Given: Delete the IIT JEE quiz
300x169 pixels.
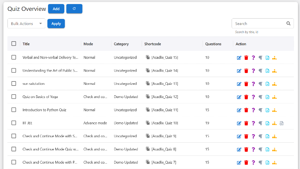Looking at the screenshot, I should tap(246, 123).
